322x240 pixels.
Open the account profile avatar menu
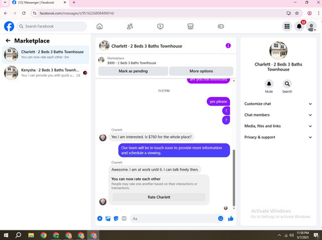[x=311, y=26]
